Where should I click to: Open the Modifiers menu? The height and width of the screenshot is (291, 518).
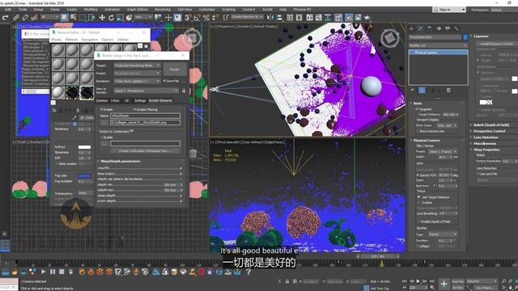91,10
